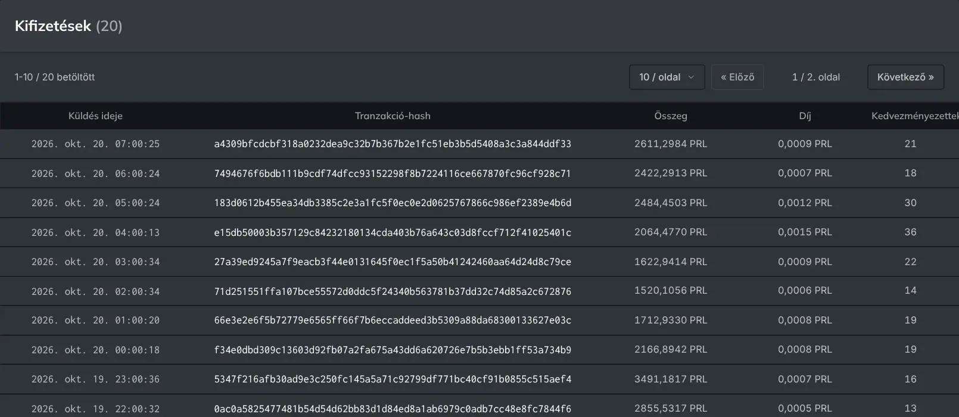This screenshot has height=417, width=959.
Task: Open transaction hash starting with f34e0dbd309c
Action: tap(393, 350)
